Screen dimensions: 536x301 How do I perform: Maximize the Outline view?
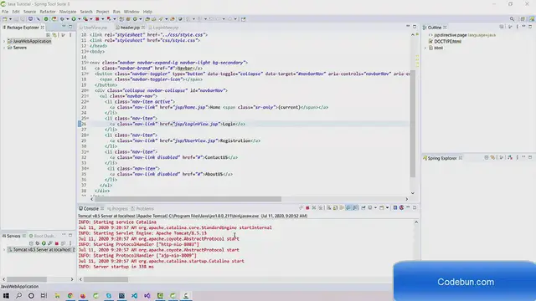point(530,27)
